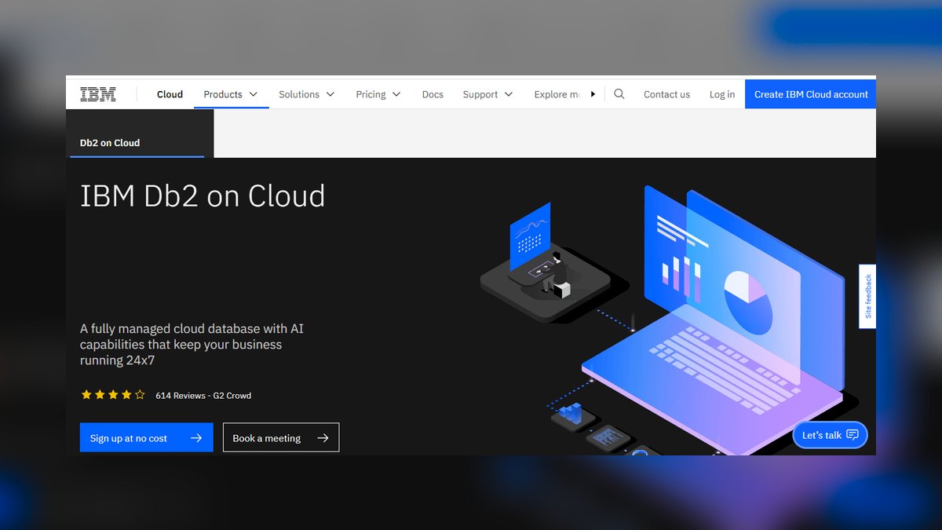The width and height of the screenshot is (942, 530).
Task: Click the Book a meeting button
Action: (281, 438)
